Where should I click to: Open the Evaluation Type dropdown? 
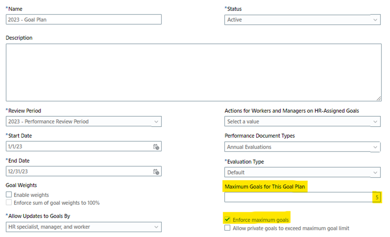click(302, 172)
